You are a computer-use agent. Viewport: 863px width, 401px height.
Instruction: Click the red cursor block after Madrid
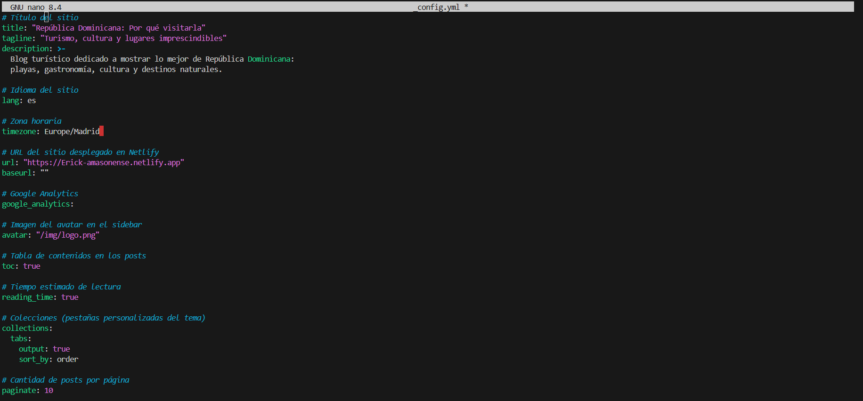[x=102, y=131]
